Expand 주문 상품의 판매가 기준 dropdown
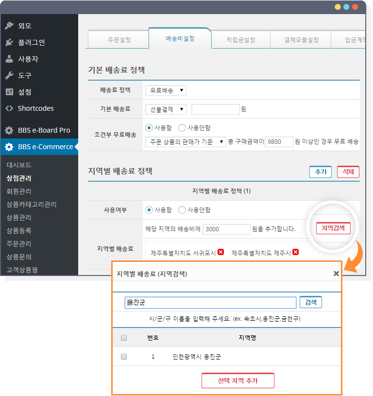Image resolution: width=373 pixels, height=396 pixels. pos(186,141)
